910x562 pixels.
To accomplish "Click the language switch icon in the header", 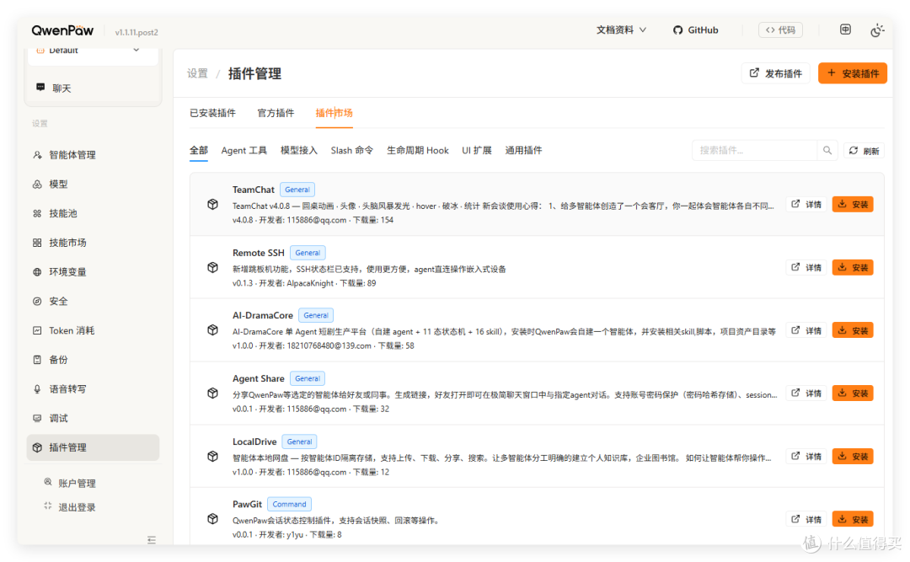I will (845, 29).
